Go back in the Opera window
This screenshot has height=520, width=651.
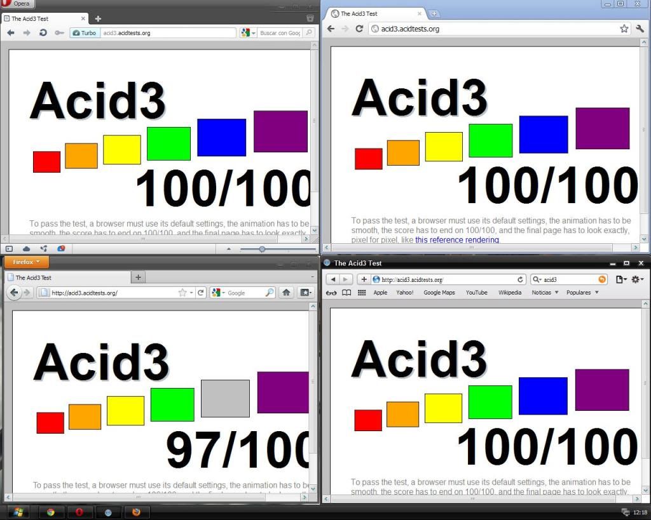point(11,33)
